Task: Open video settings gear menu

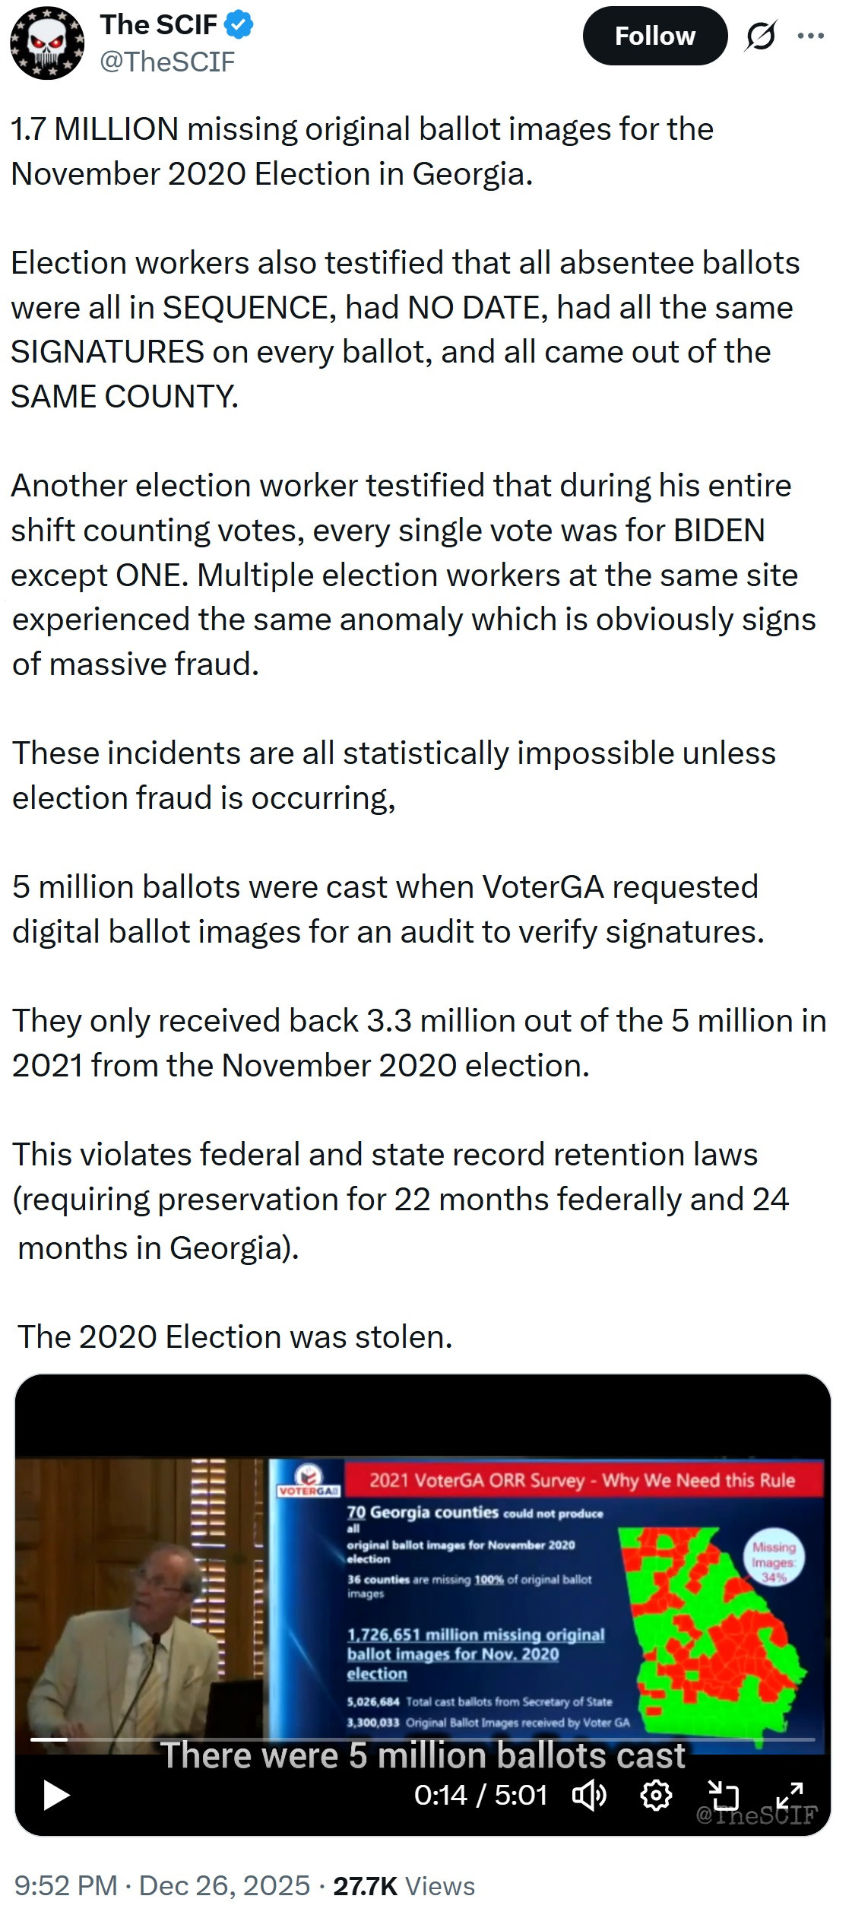Action: pos(656,1795)
